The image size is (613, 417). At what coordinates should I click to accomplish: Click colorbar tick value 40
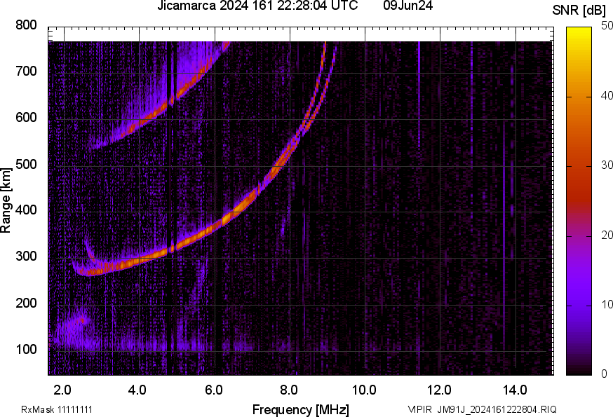point(607,95)
